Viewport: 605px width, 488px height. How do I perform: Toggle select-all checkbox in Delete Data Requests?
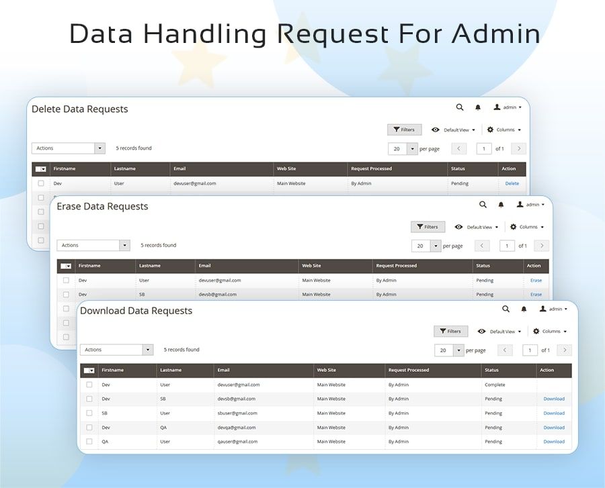[x=40, y=169]
